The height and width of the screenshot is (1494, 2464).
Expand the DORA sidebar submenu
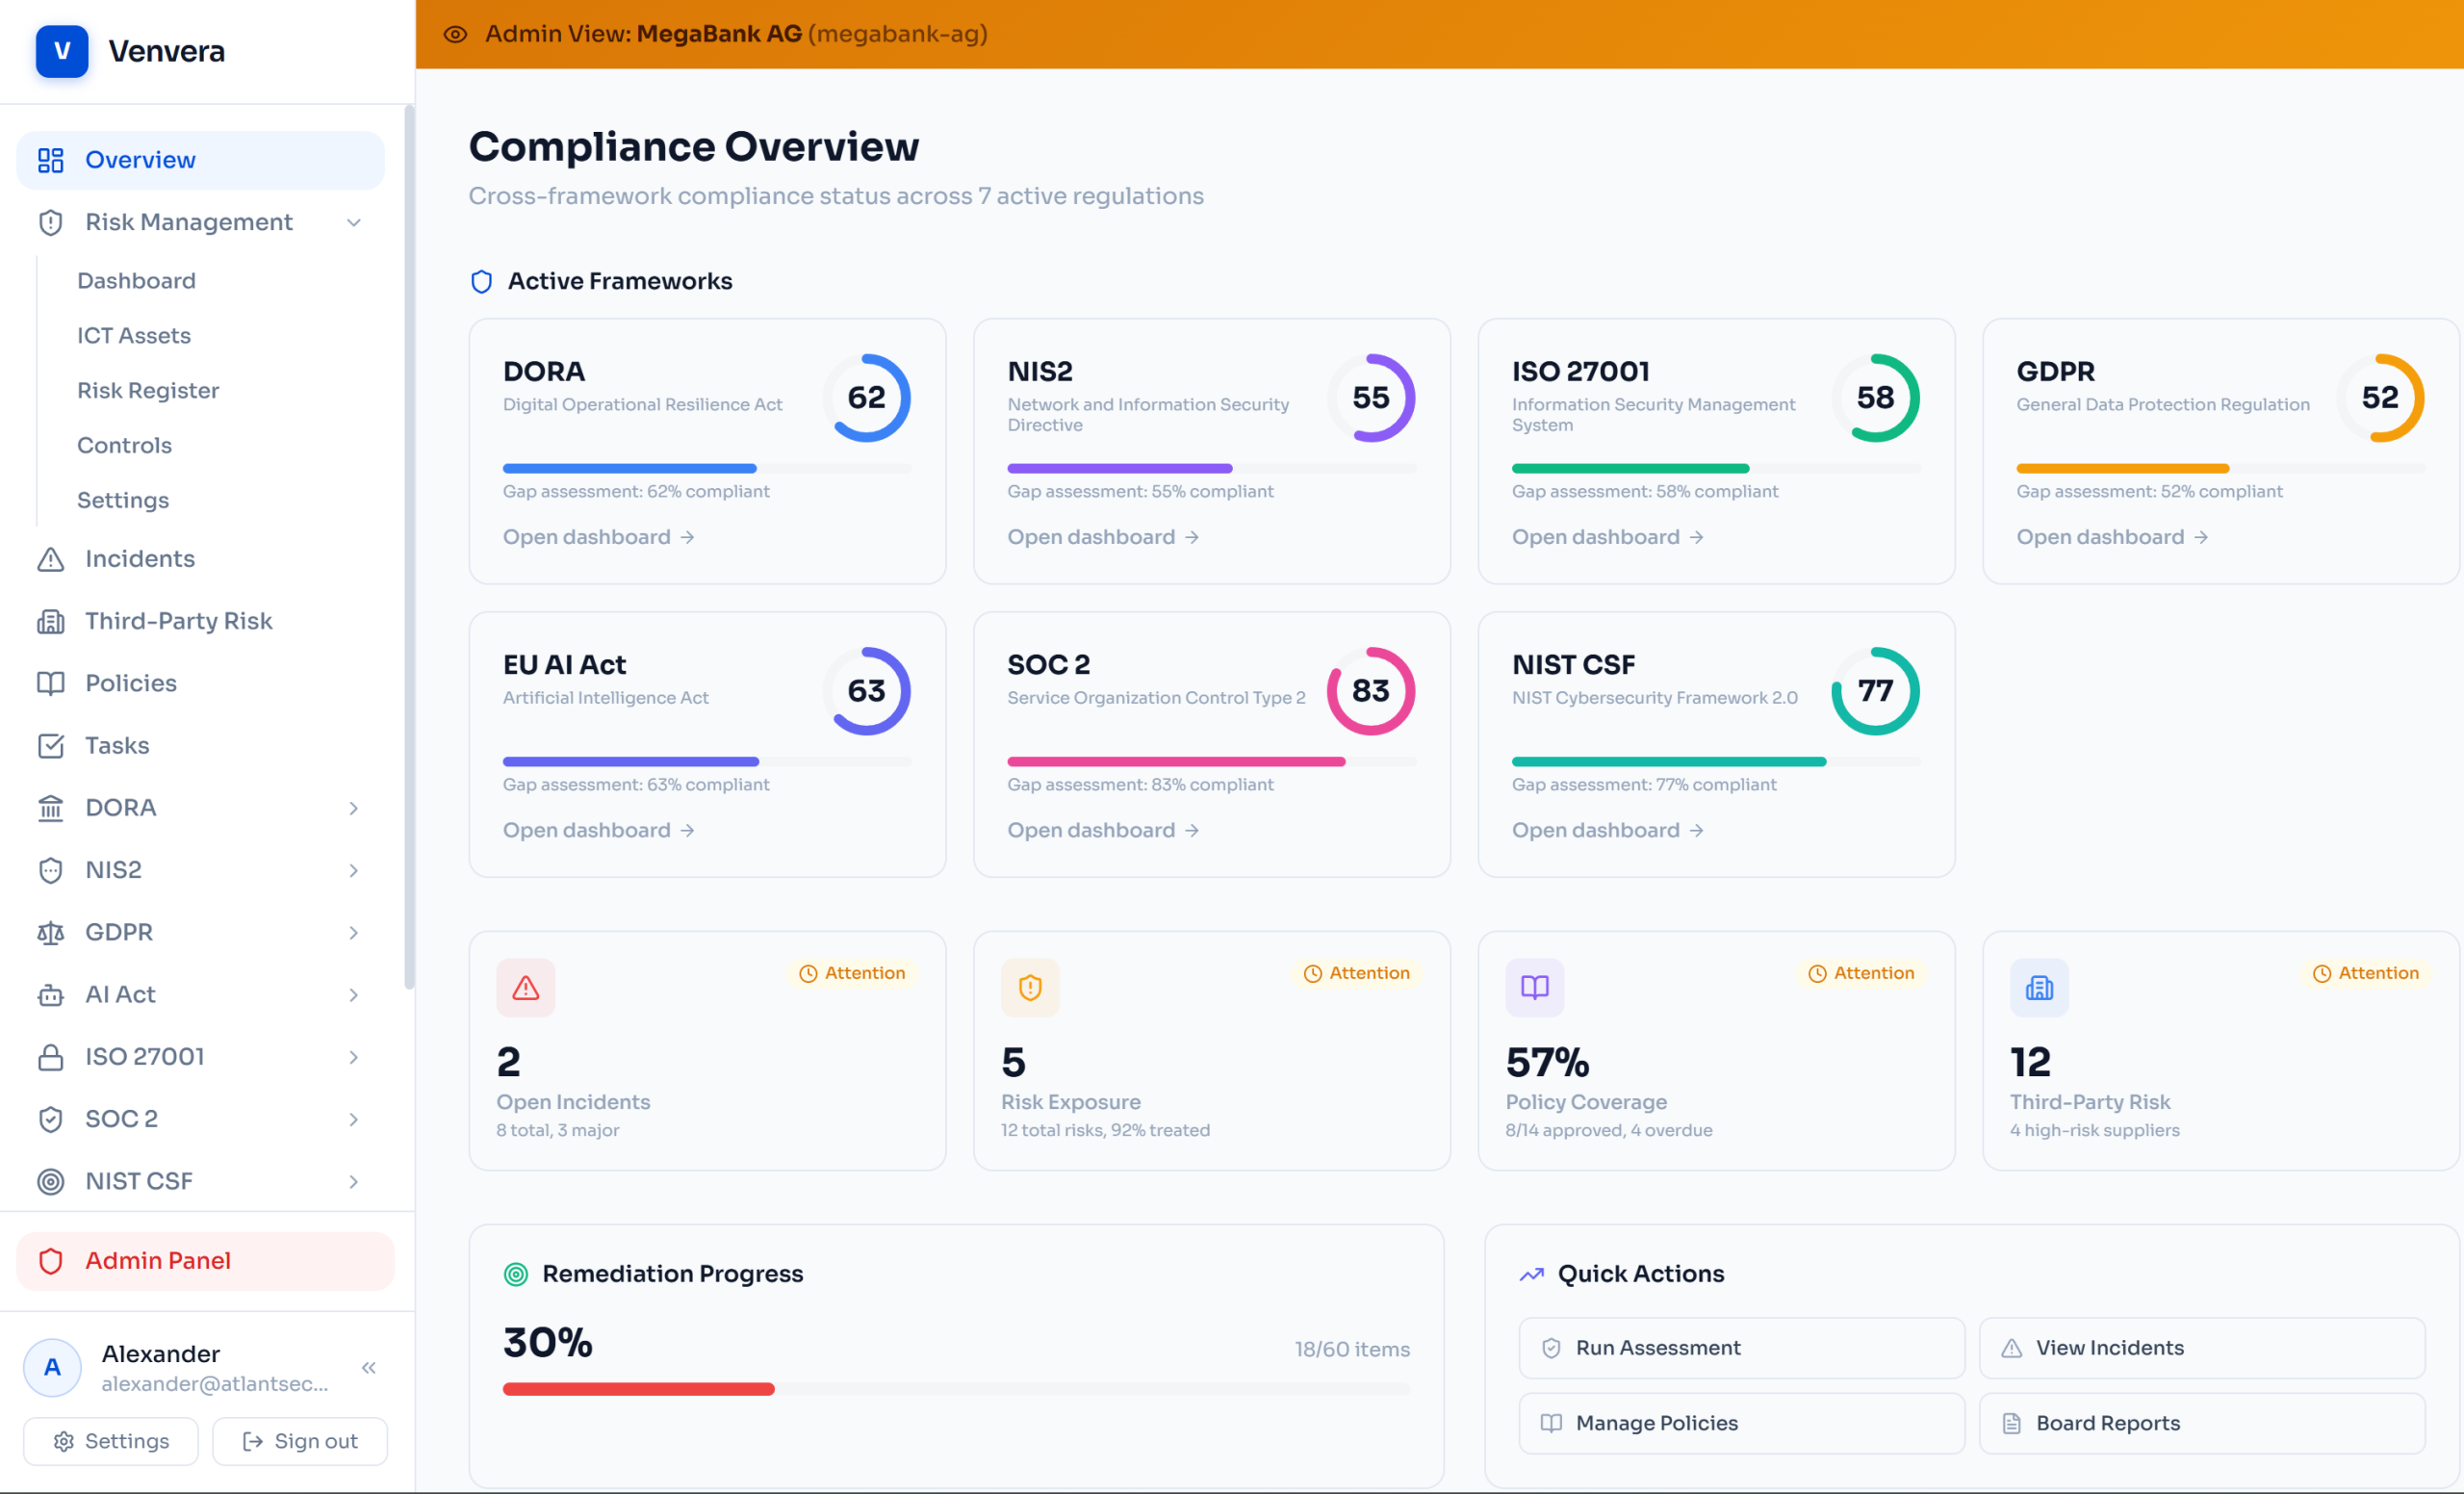(x=353, y=808)
